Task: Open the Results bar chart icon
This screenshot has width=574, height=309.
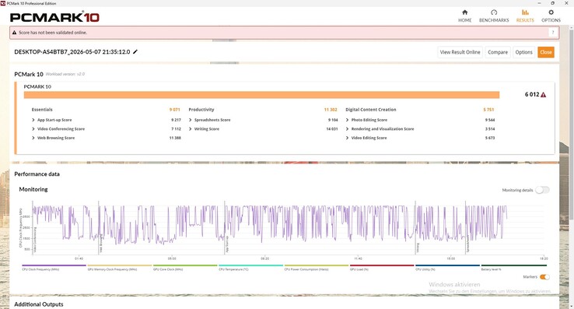Action: point(525,12)
